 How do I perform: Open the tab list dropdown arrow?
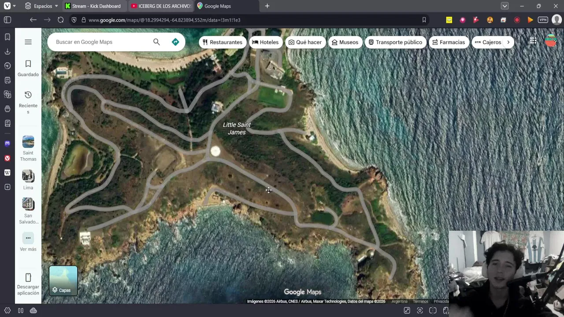coord(505,6)
